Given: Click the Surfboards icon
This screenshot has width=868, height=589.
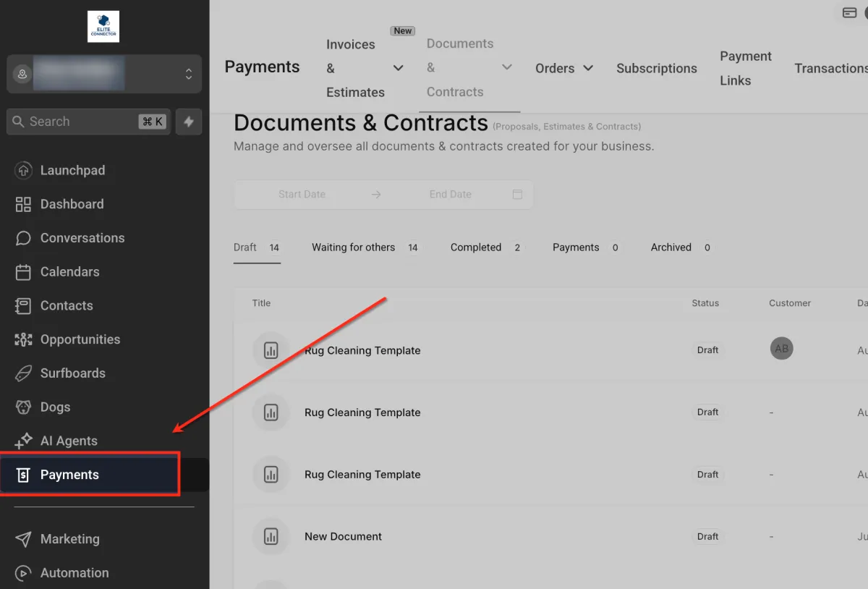Looking at the screenshot, I should 23,373.
